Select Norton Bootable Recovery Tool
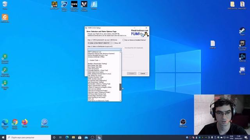250x140 pixels. (98, 55)
